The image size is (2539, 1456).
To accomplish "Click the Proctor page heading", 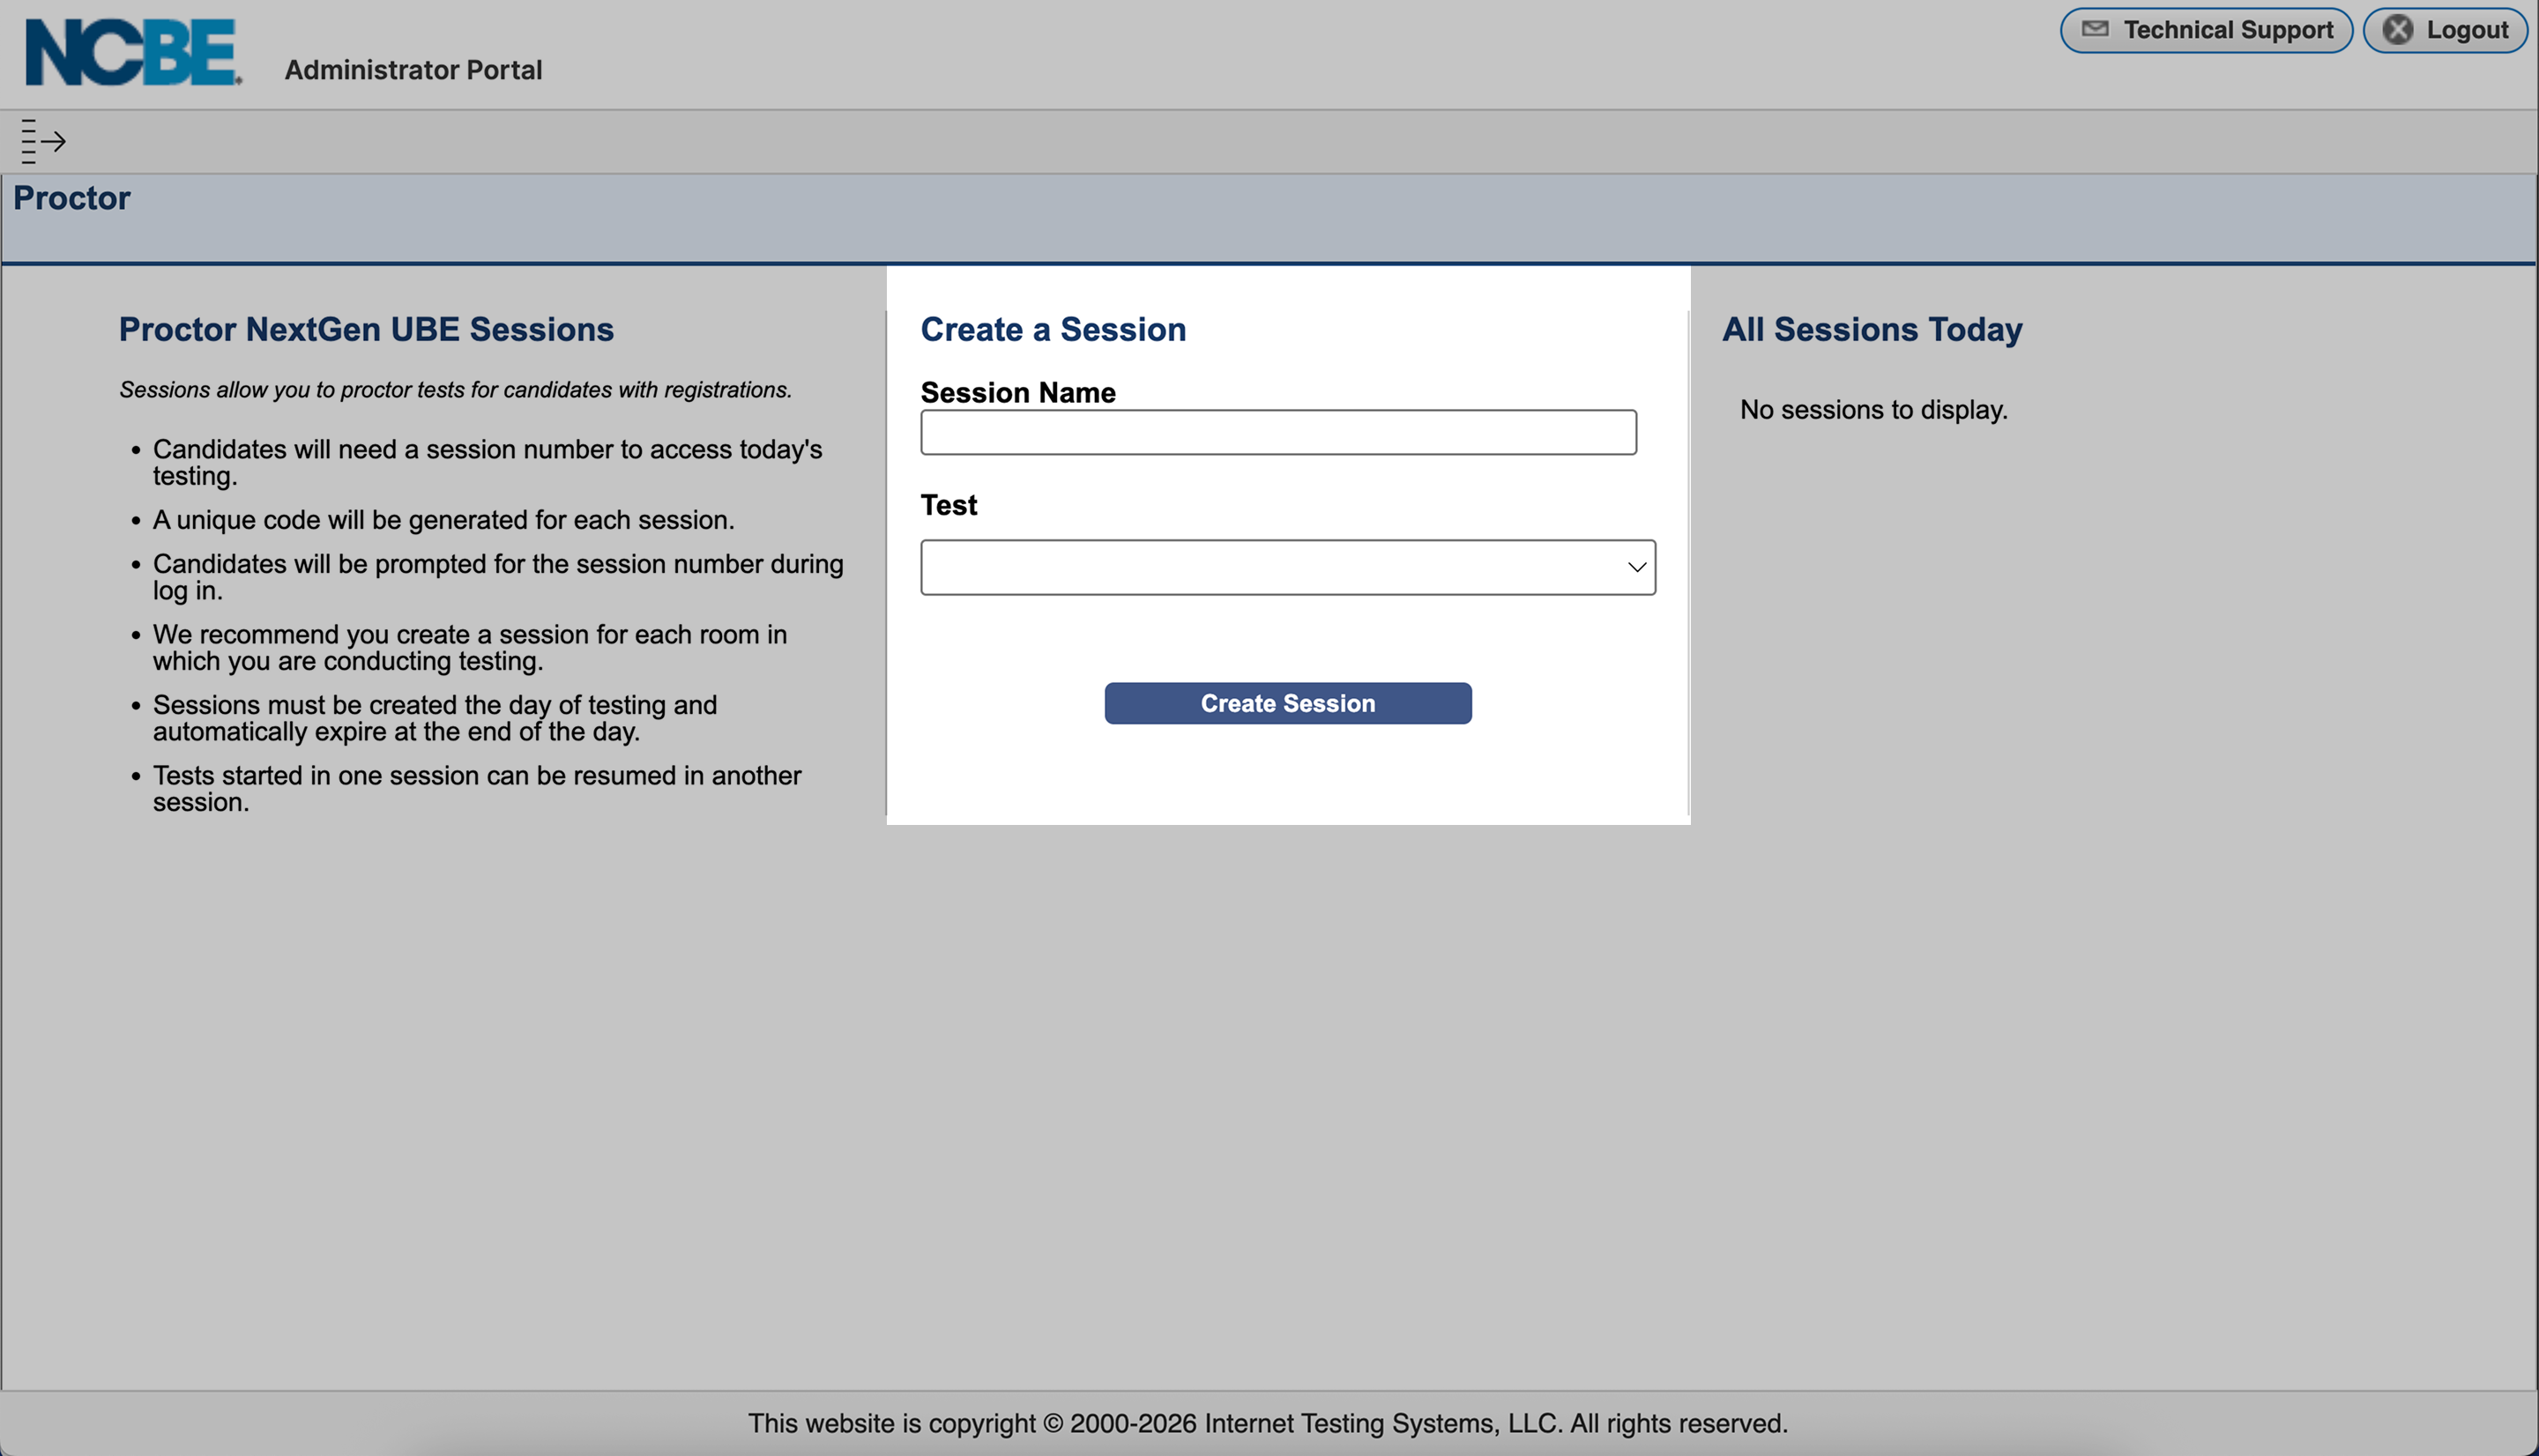I will pos(71,198).
